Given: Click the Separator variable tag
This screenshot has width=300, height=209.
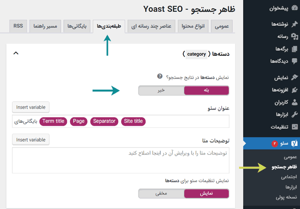Looking at the screenshot, I should coord(104,121).
